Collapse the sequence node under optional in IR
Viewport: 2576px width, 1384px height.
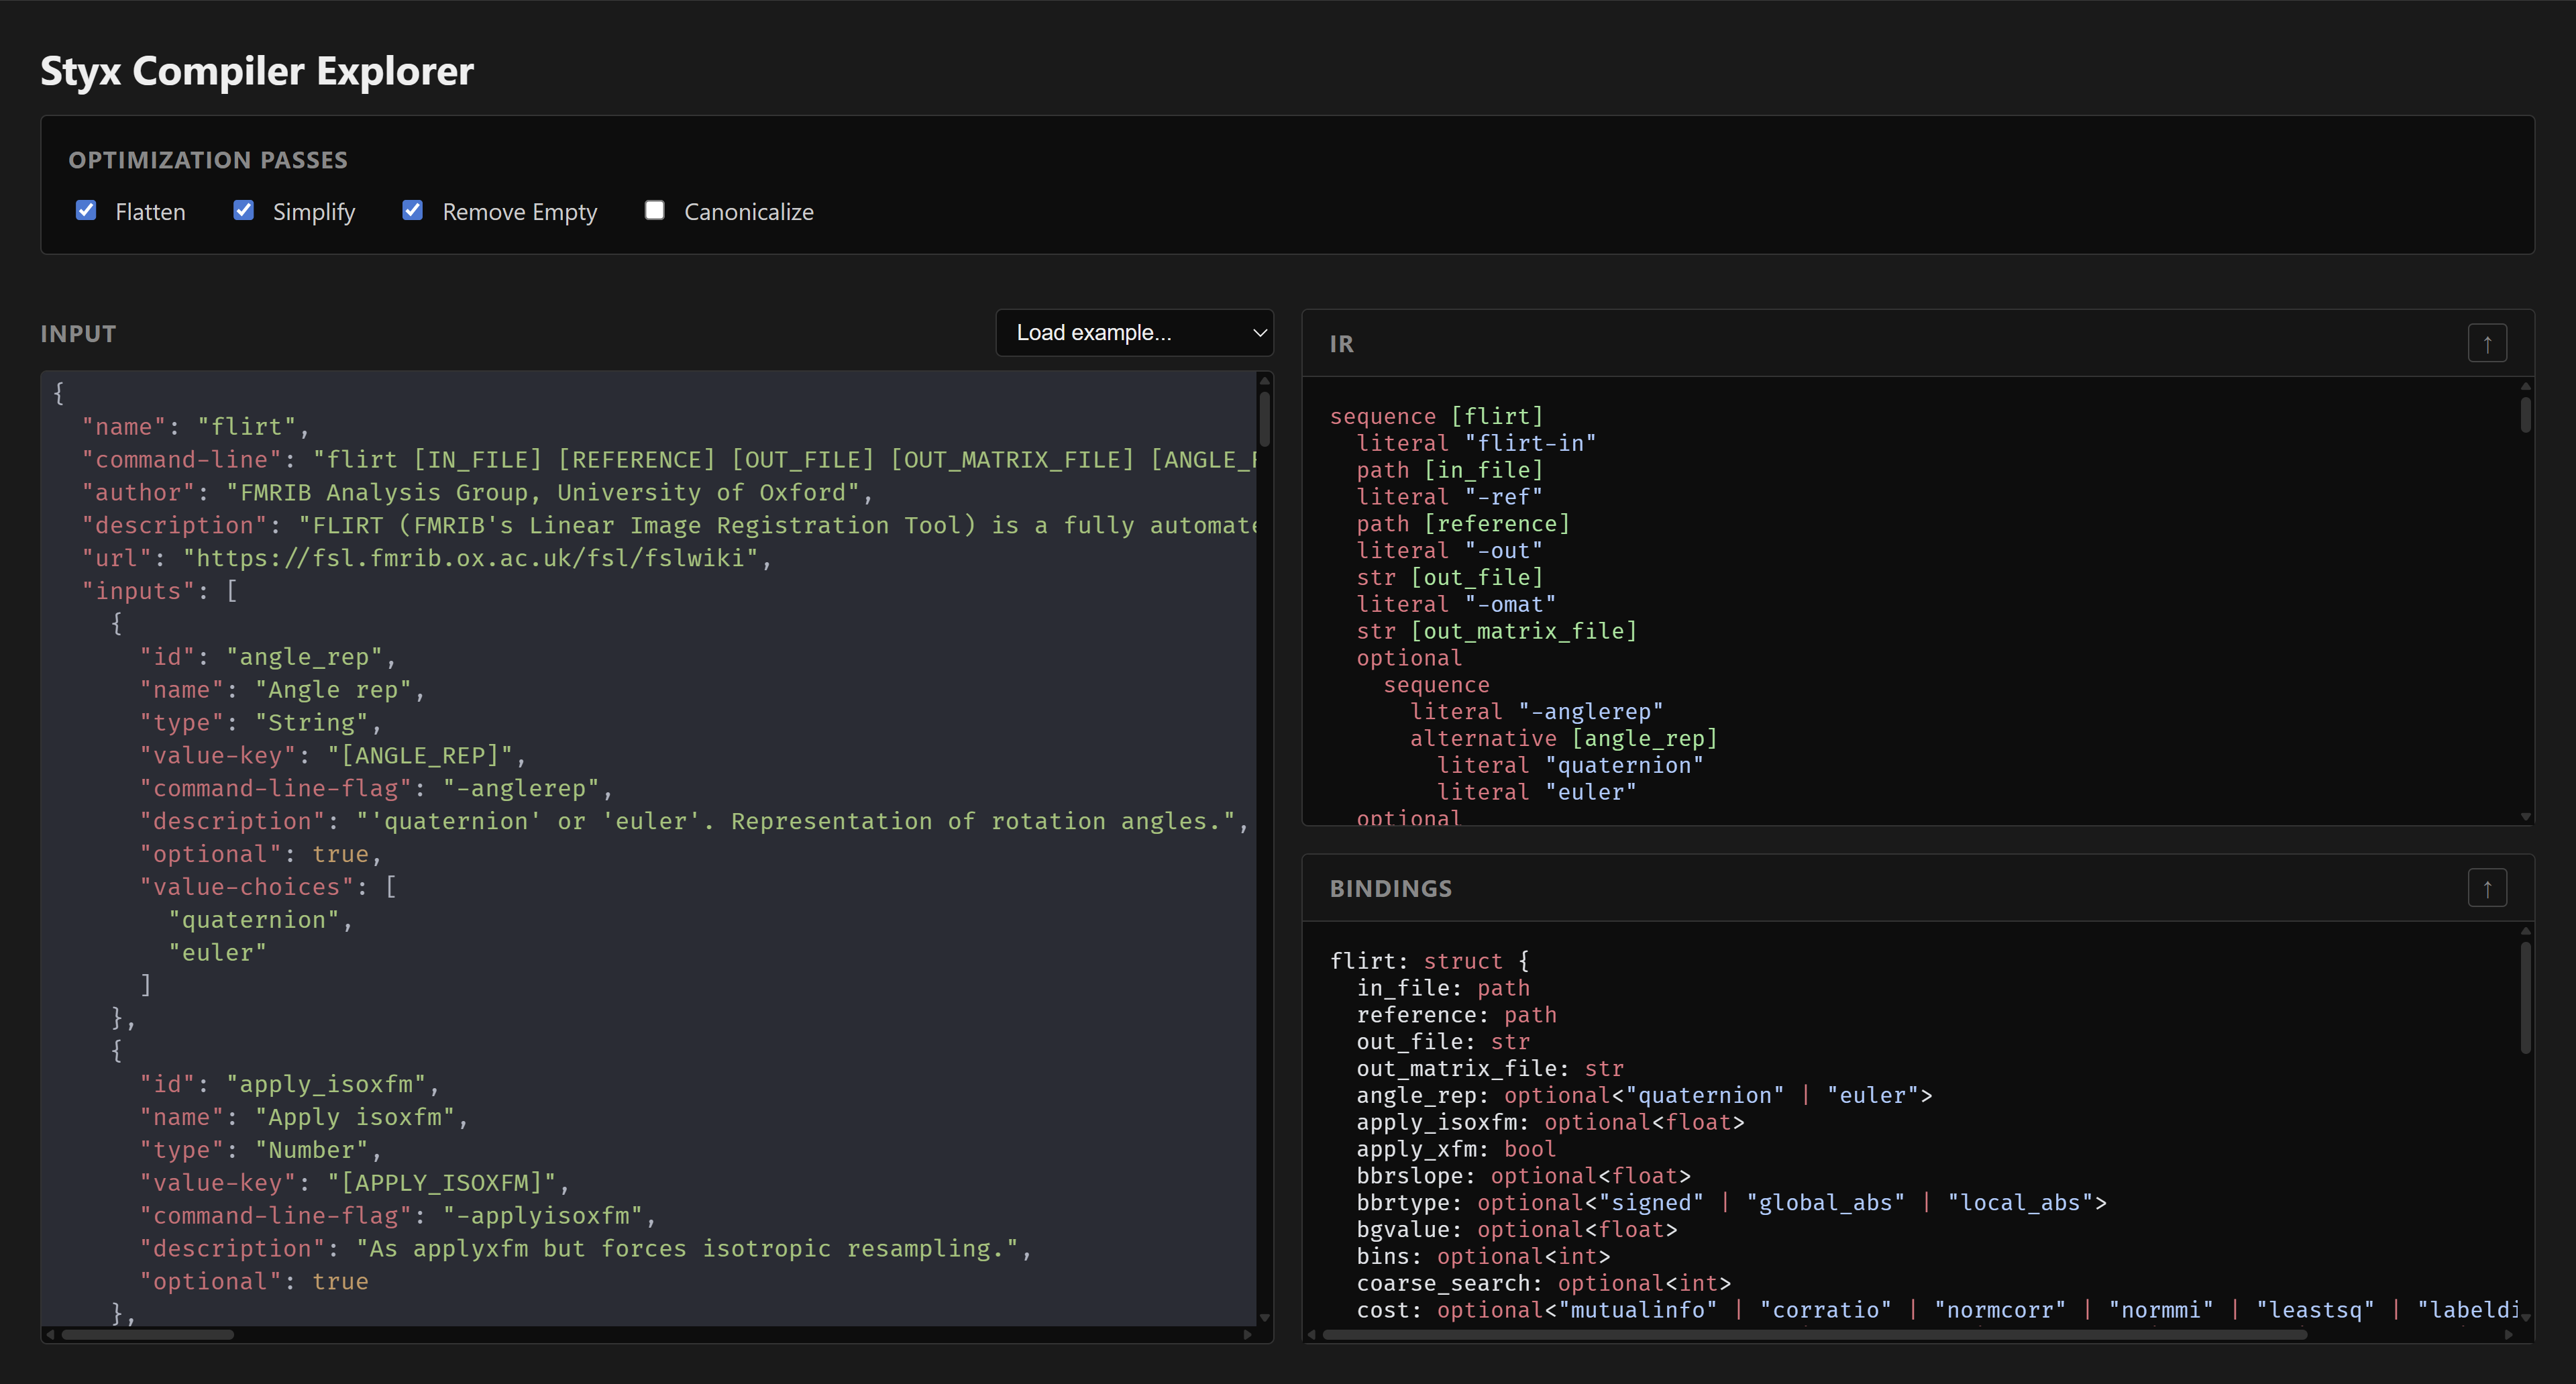pyautogui.click(x=1436, y=684)
